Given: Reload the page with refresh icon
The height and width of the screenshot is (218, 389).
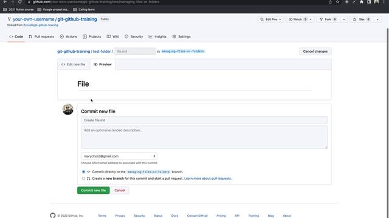Looking at the screenshot, I should pos(20,2).
